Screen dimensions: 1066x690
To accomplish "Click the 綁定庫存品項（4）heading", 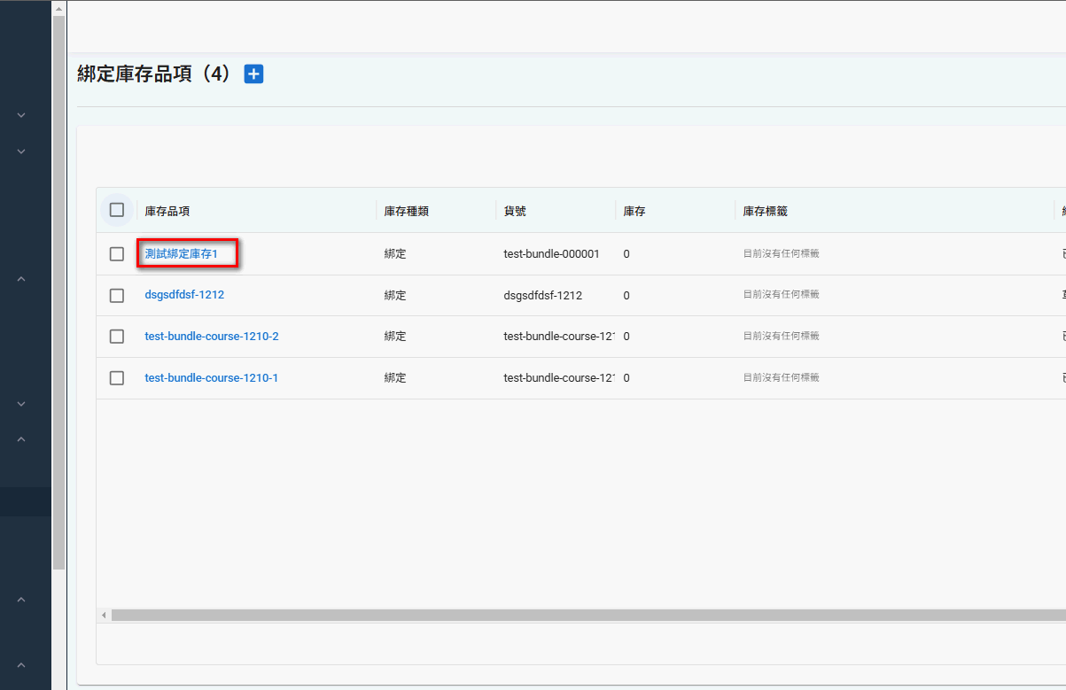I will [x=155, y=74].
